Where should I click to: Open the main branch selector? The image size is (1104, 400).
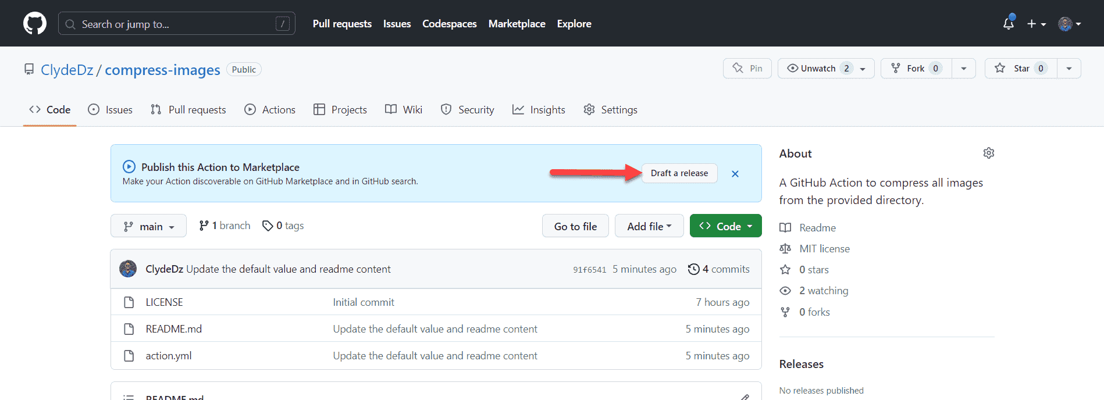point(148,226)
